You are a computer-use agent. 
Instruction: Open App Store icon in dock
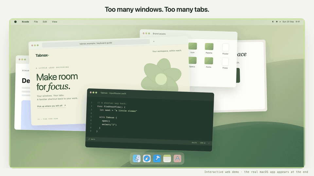coord(177,159)
